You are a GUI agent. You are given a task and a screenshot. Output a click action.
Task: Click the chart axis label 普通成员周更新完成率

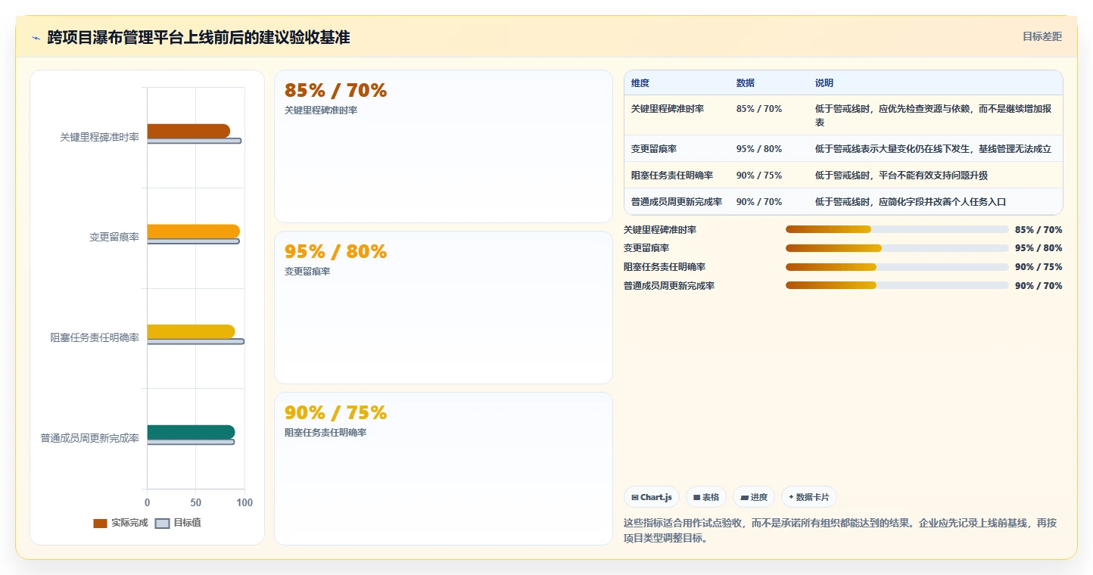pyautogui.click(x=89, y=438)
